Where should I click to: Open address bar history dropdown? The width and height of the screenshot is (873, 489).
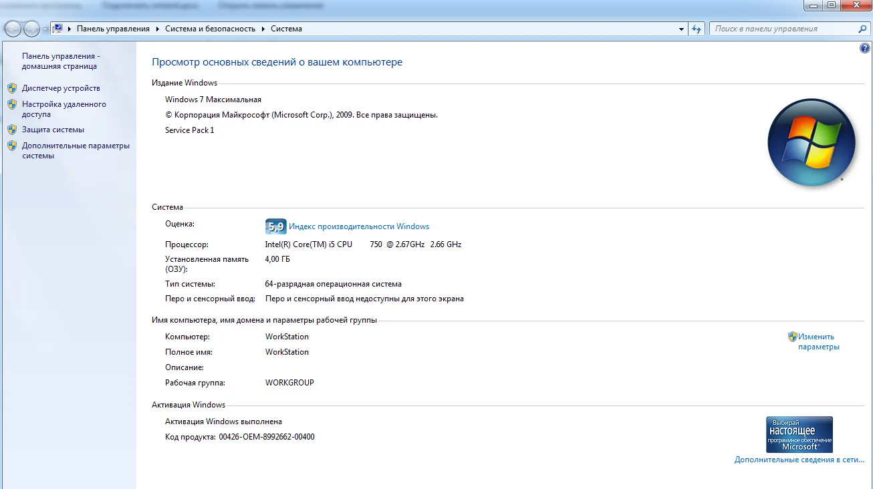pos(681,29)
